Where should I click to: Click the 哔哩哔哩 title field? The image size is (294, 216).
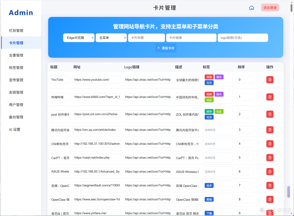tap(60, 97)
